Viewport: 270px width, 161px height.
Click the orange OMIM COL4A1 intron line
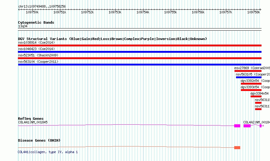coord(126,146)
